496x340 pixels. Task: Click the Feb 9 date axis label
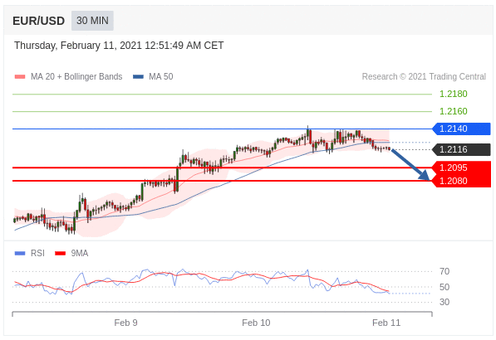[126, 323]
